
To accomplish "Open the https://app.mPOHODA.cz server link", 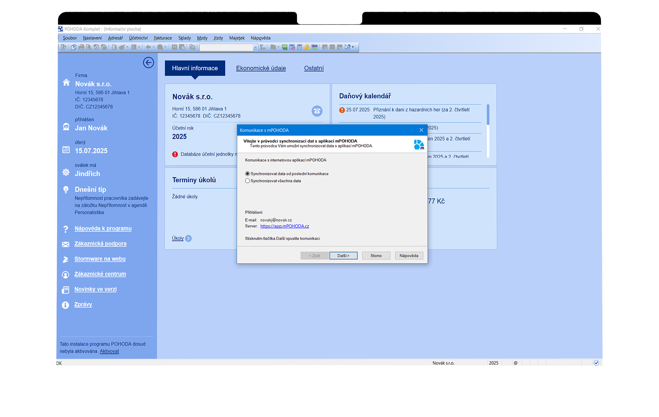I will pos(285,226).
